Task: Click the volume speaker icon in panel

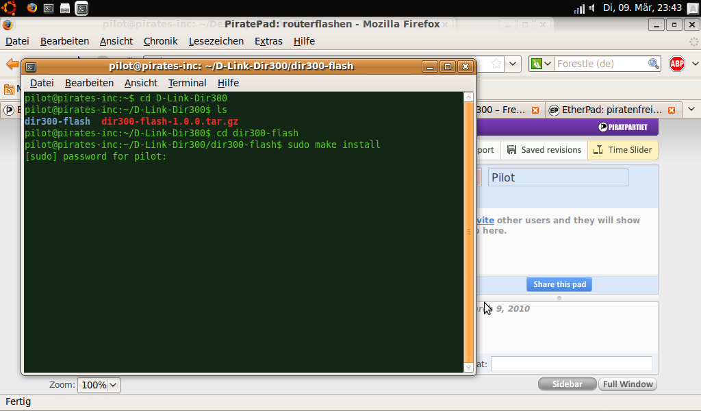Action: click(593, 8)
